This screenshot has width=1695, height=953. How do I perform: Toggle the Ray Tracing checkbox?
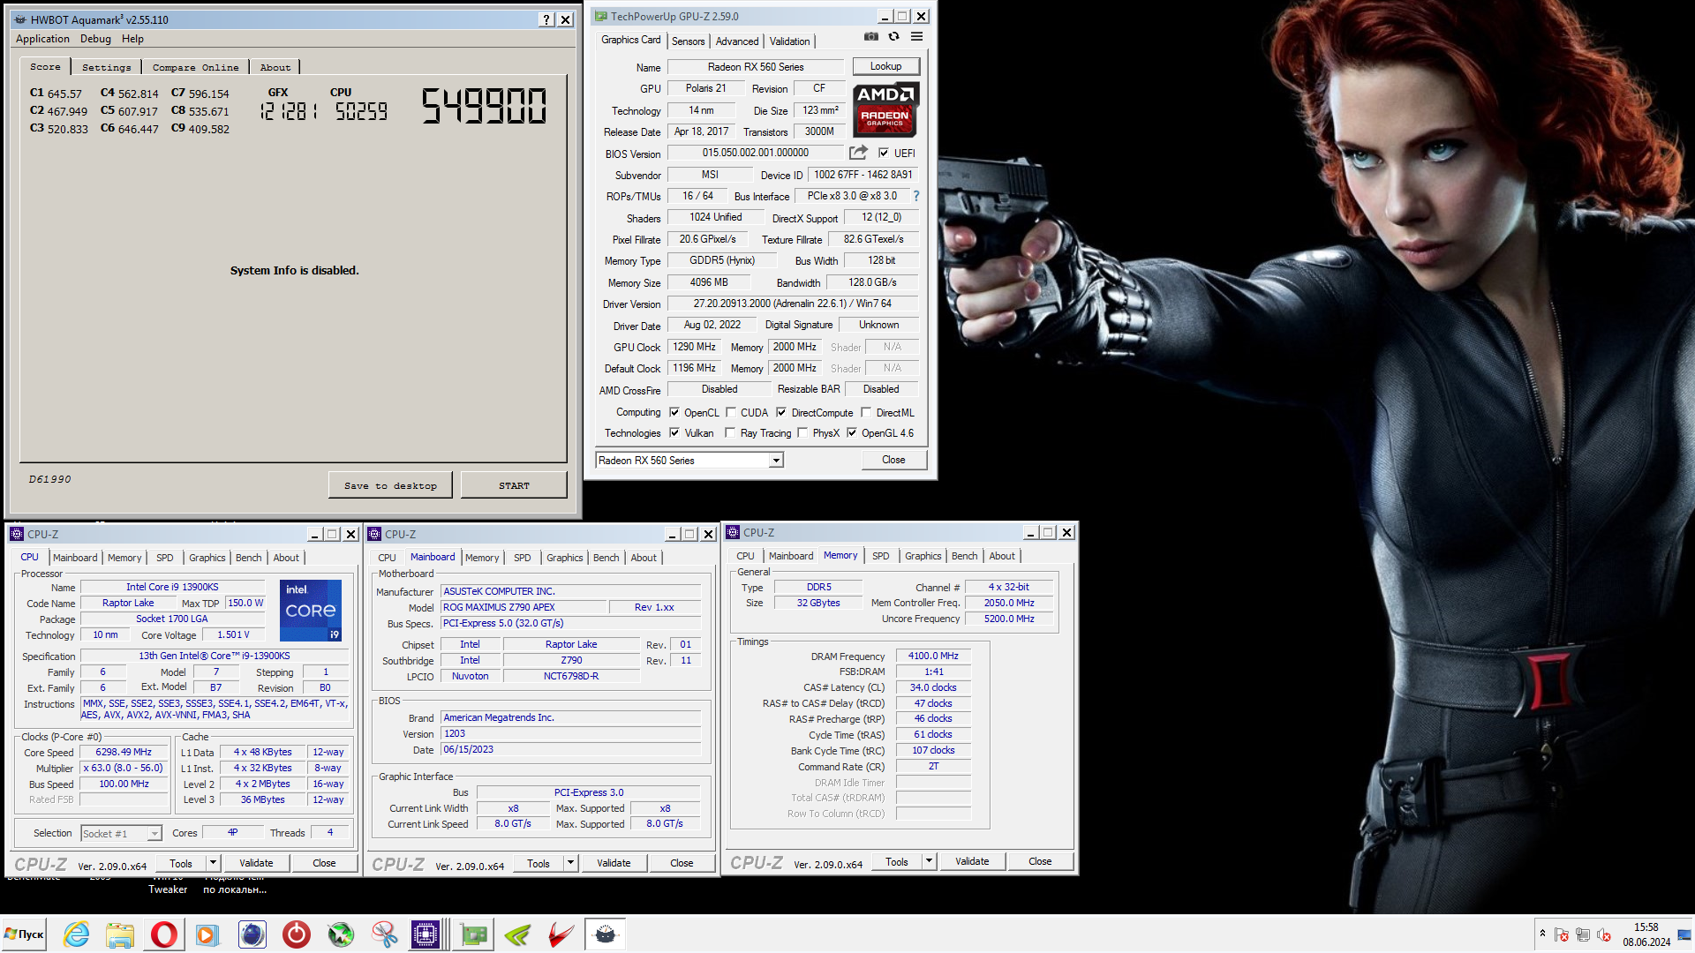click(730, 432)
